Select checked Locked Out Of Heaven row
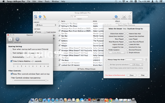This screenshot has width=165, height=103. pyautogui.click(x=81, y=65)
